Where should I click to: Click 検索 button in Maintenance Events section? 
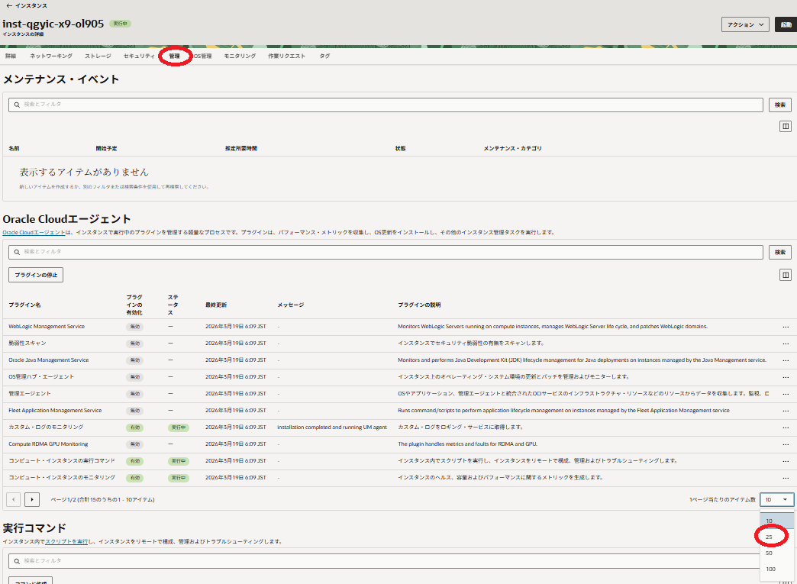[779, 105]
